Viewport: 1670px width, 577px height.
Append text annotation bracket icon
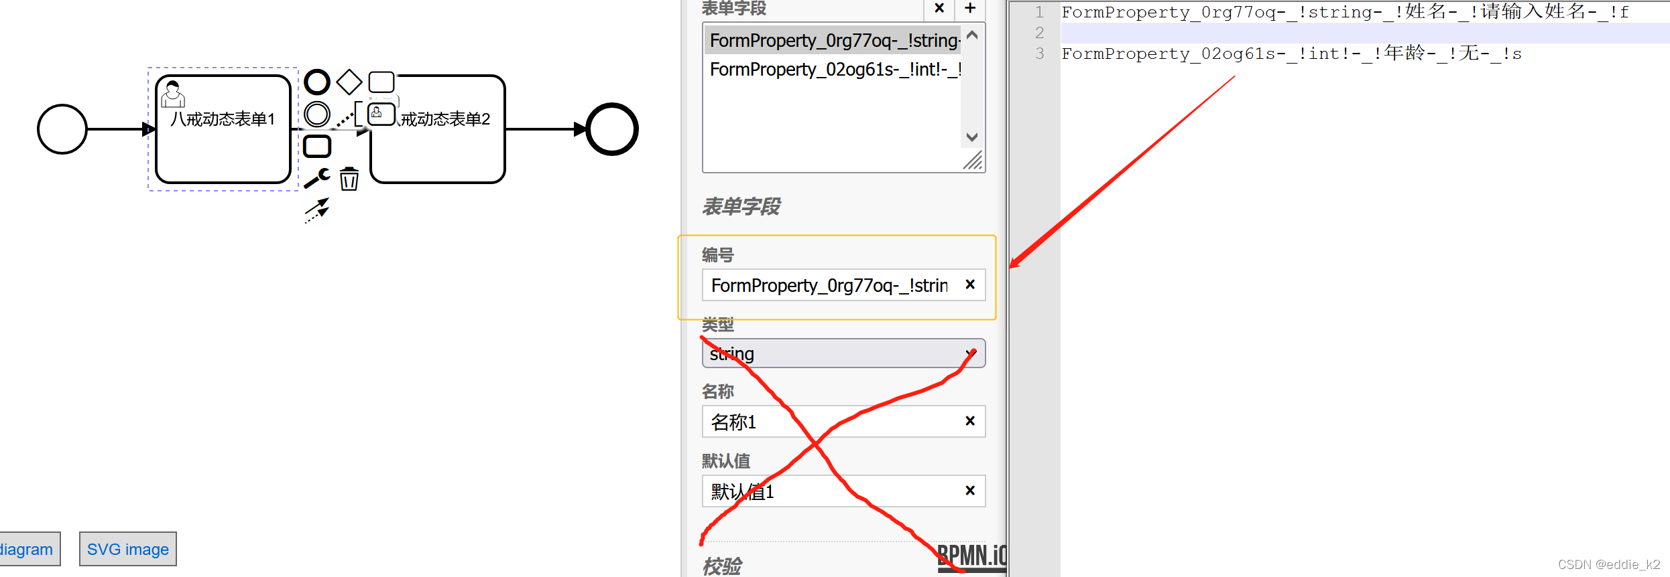(349, 115)
